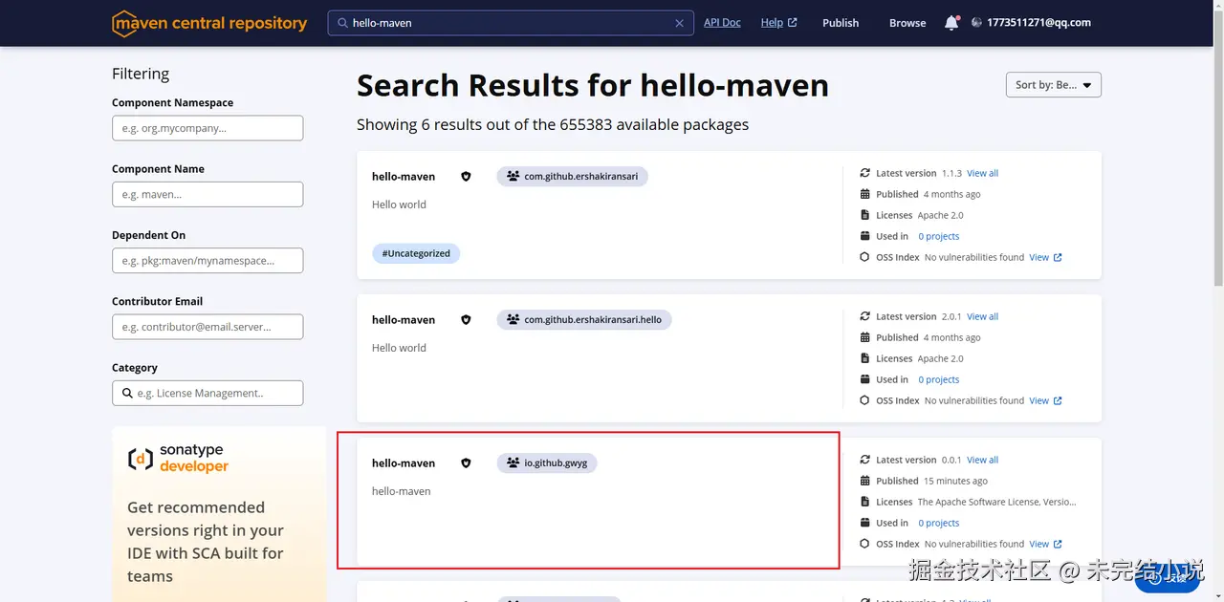Open account menu 1773511271@qq.com
Image resolution: width=1224 pixels, height=602 pixels.
1038,22
